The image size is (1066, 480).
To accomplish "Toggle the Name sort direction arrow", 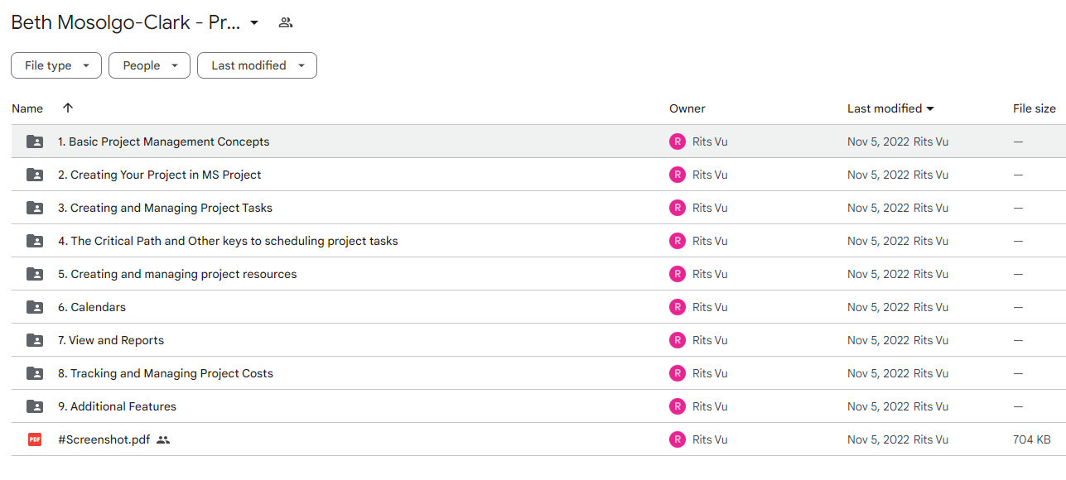I will point(68,108).
